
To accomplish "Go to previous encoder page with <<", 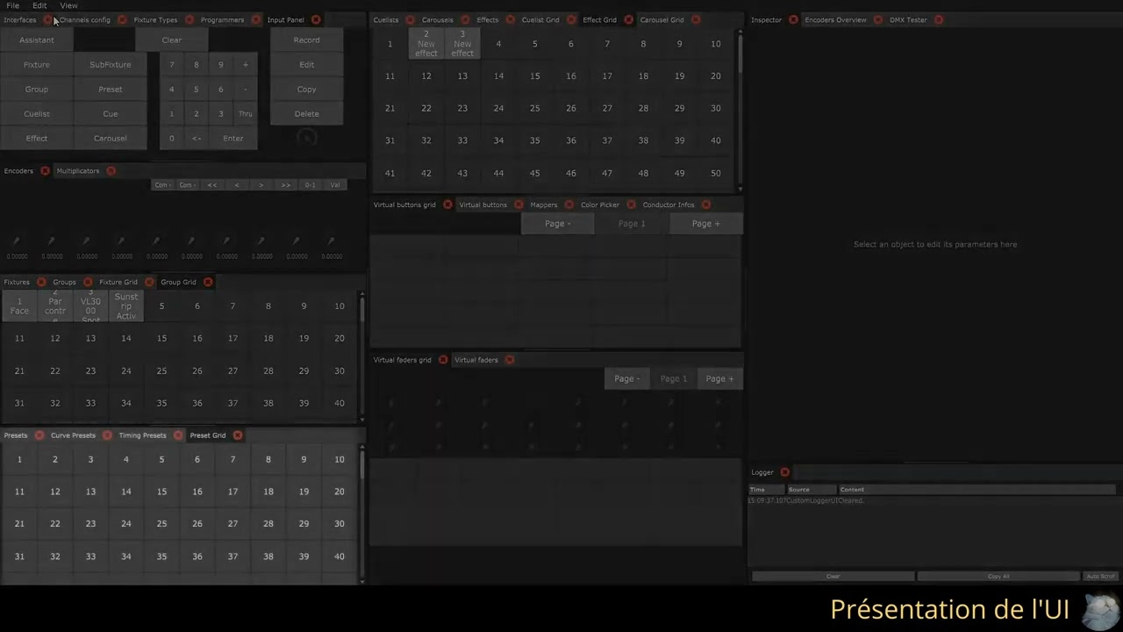I will point(211,184).
